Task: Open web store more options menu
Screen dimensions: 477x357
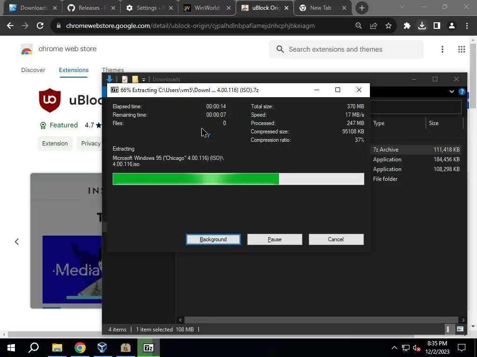Action: [x=443, y=49]
